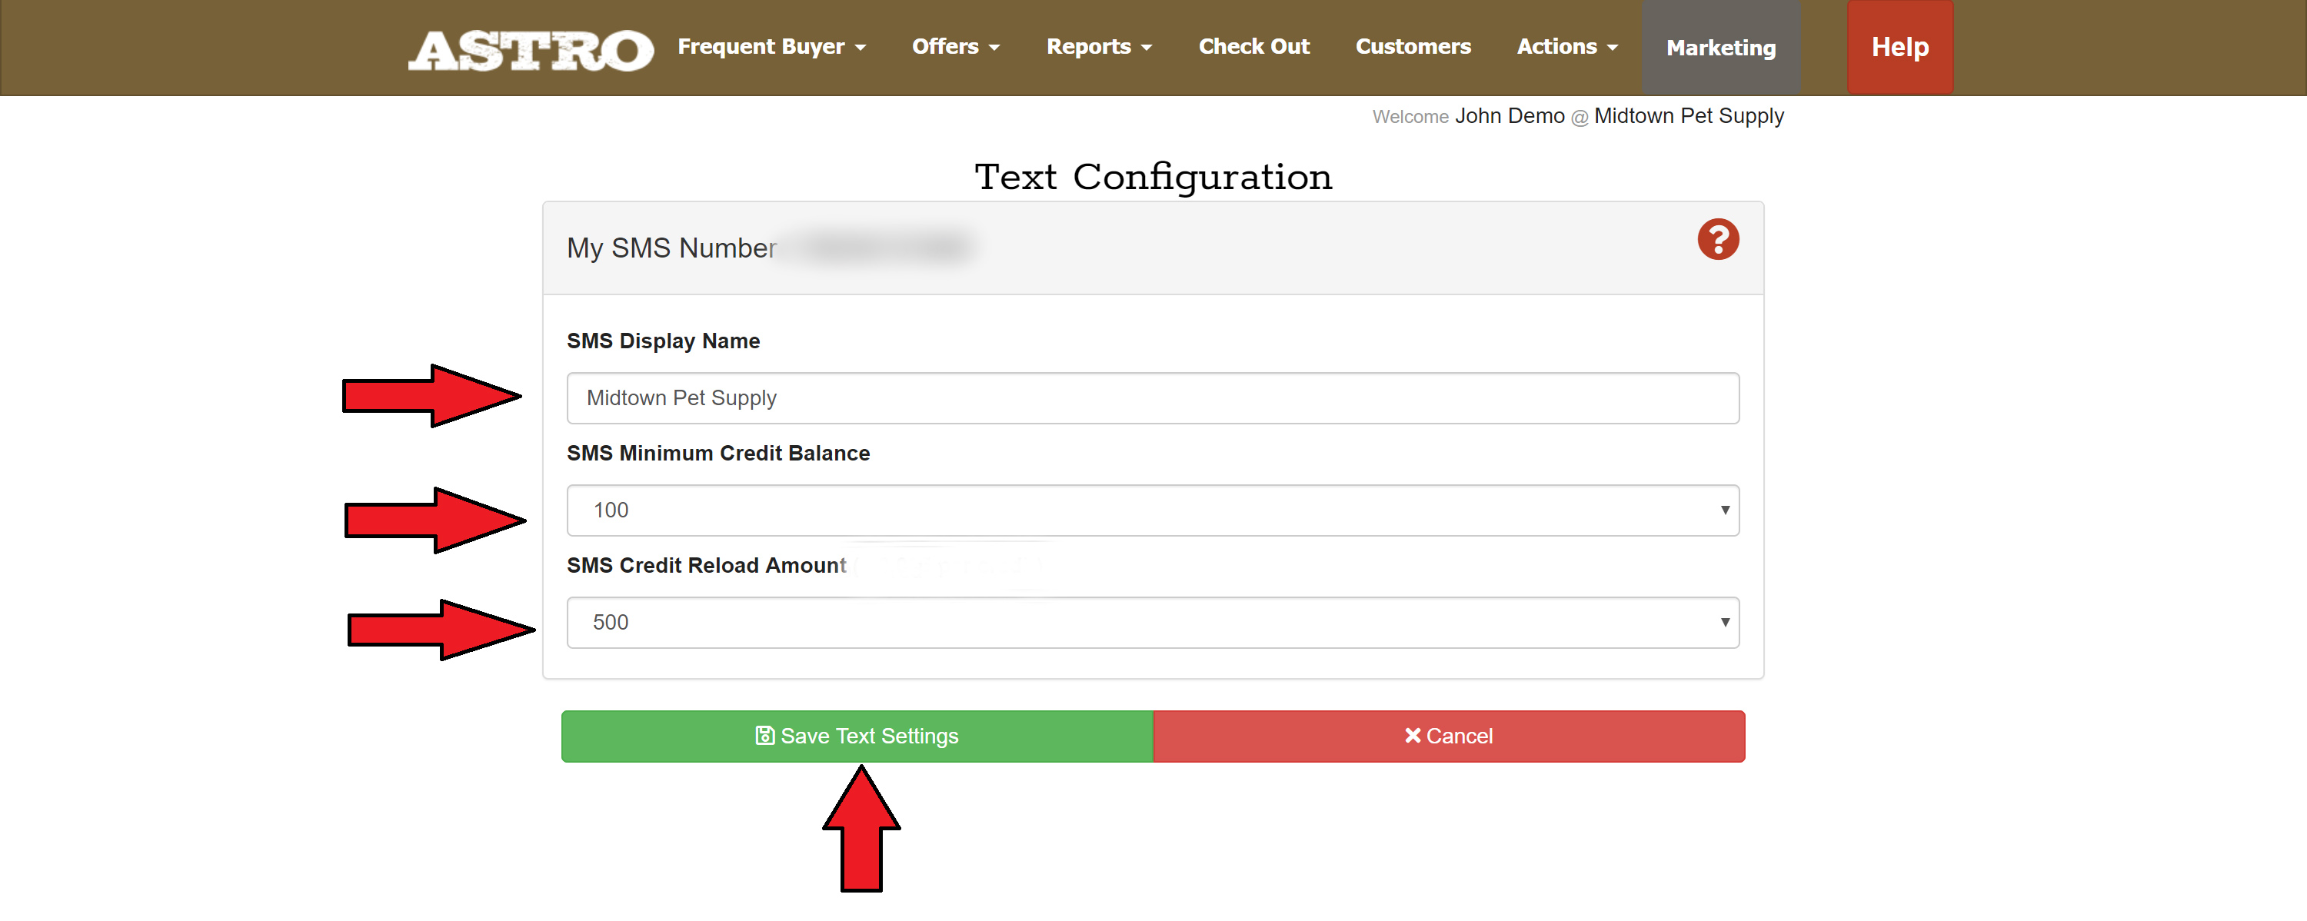This screenshot has width=2307, height=921.
Task: Open the Reports dropdown menu
Action: pos(1098,47)
